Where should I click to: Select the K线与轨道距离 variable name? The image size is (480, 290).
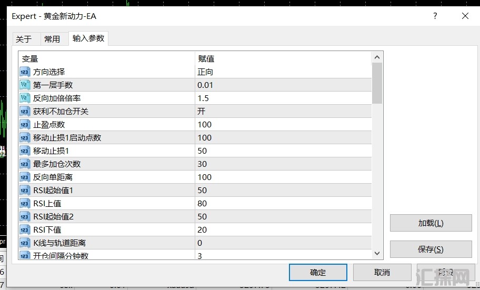(x=59, y=243)
